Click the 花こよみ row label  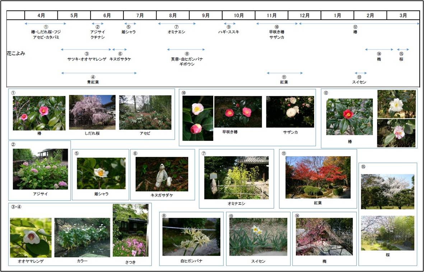(x=15, y=54)
